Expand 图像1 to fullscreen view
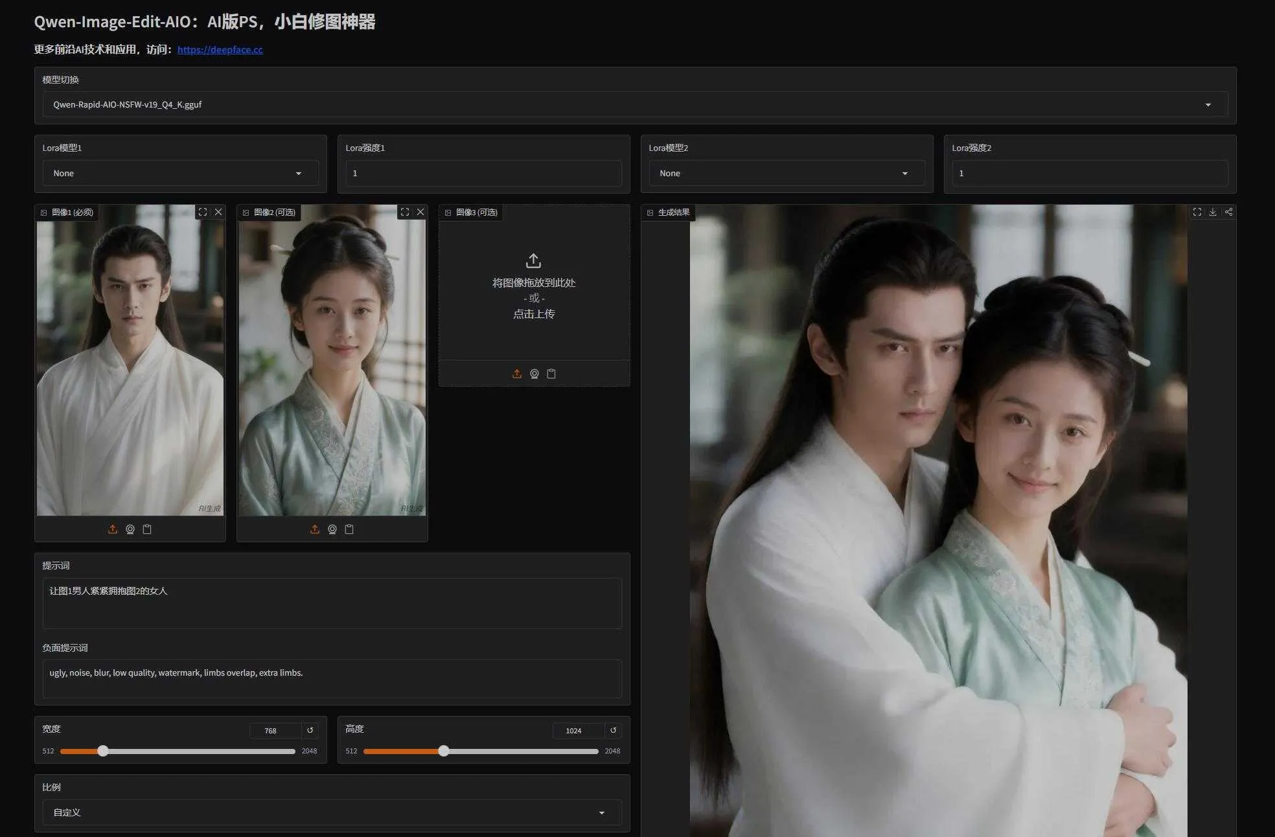 pyautogui.click(x=203, y=212)
